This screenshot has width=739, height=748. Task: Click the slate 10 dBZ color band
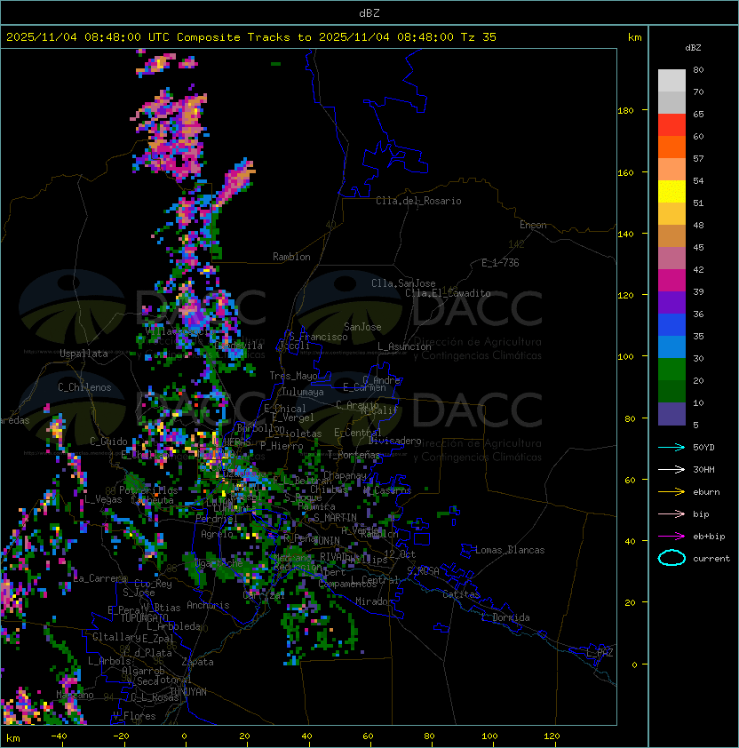[x=671, y=414]
